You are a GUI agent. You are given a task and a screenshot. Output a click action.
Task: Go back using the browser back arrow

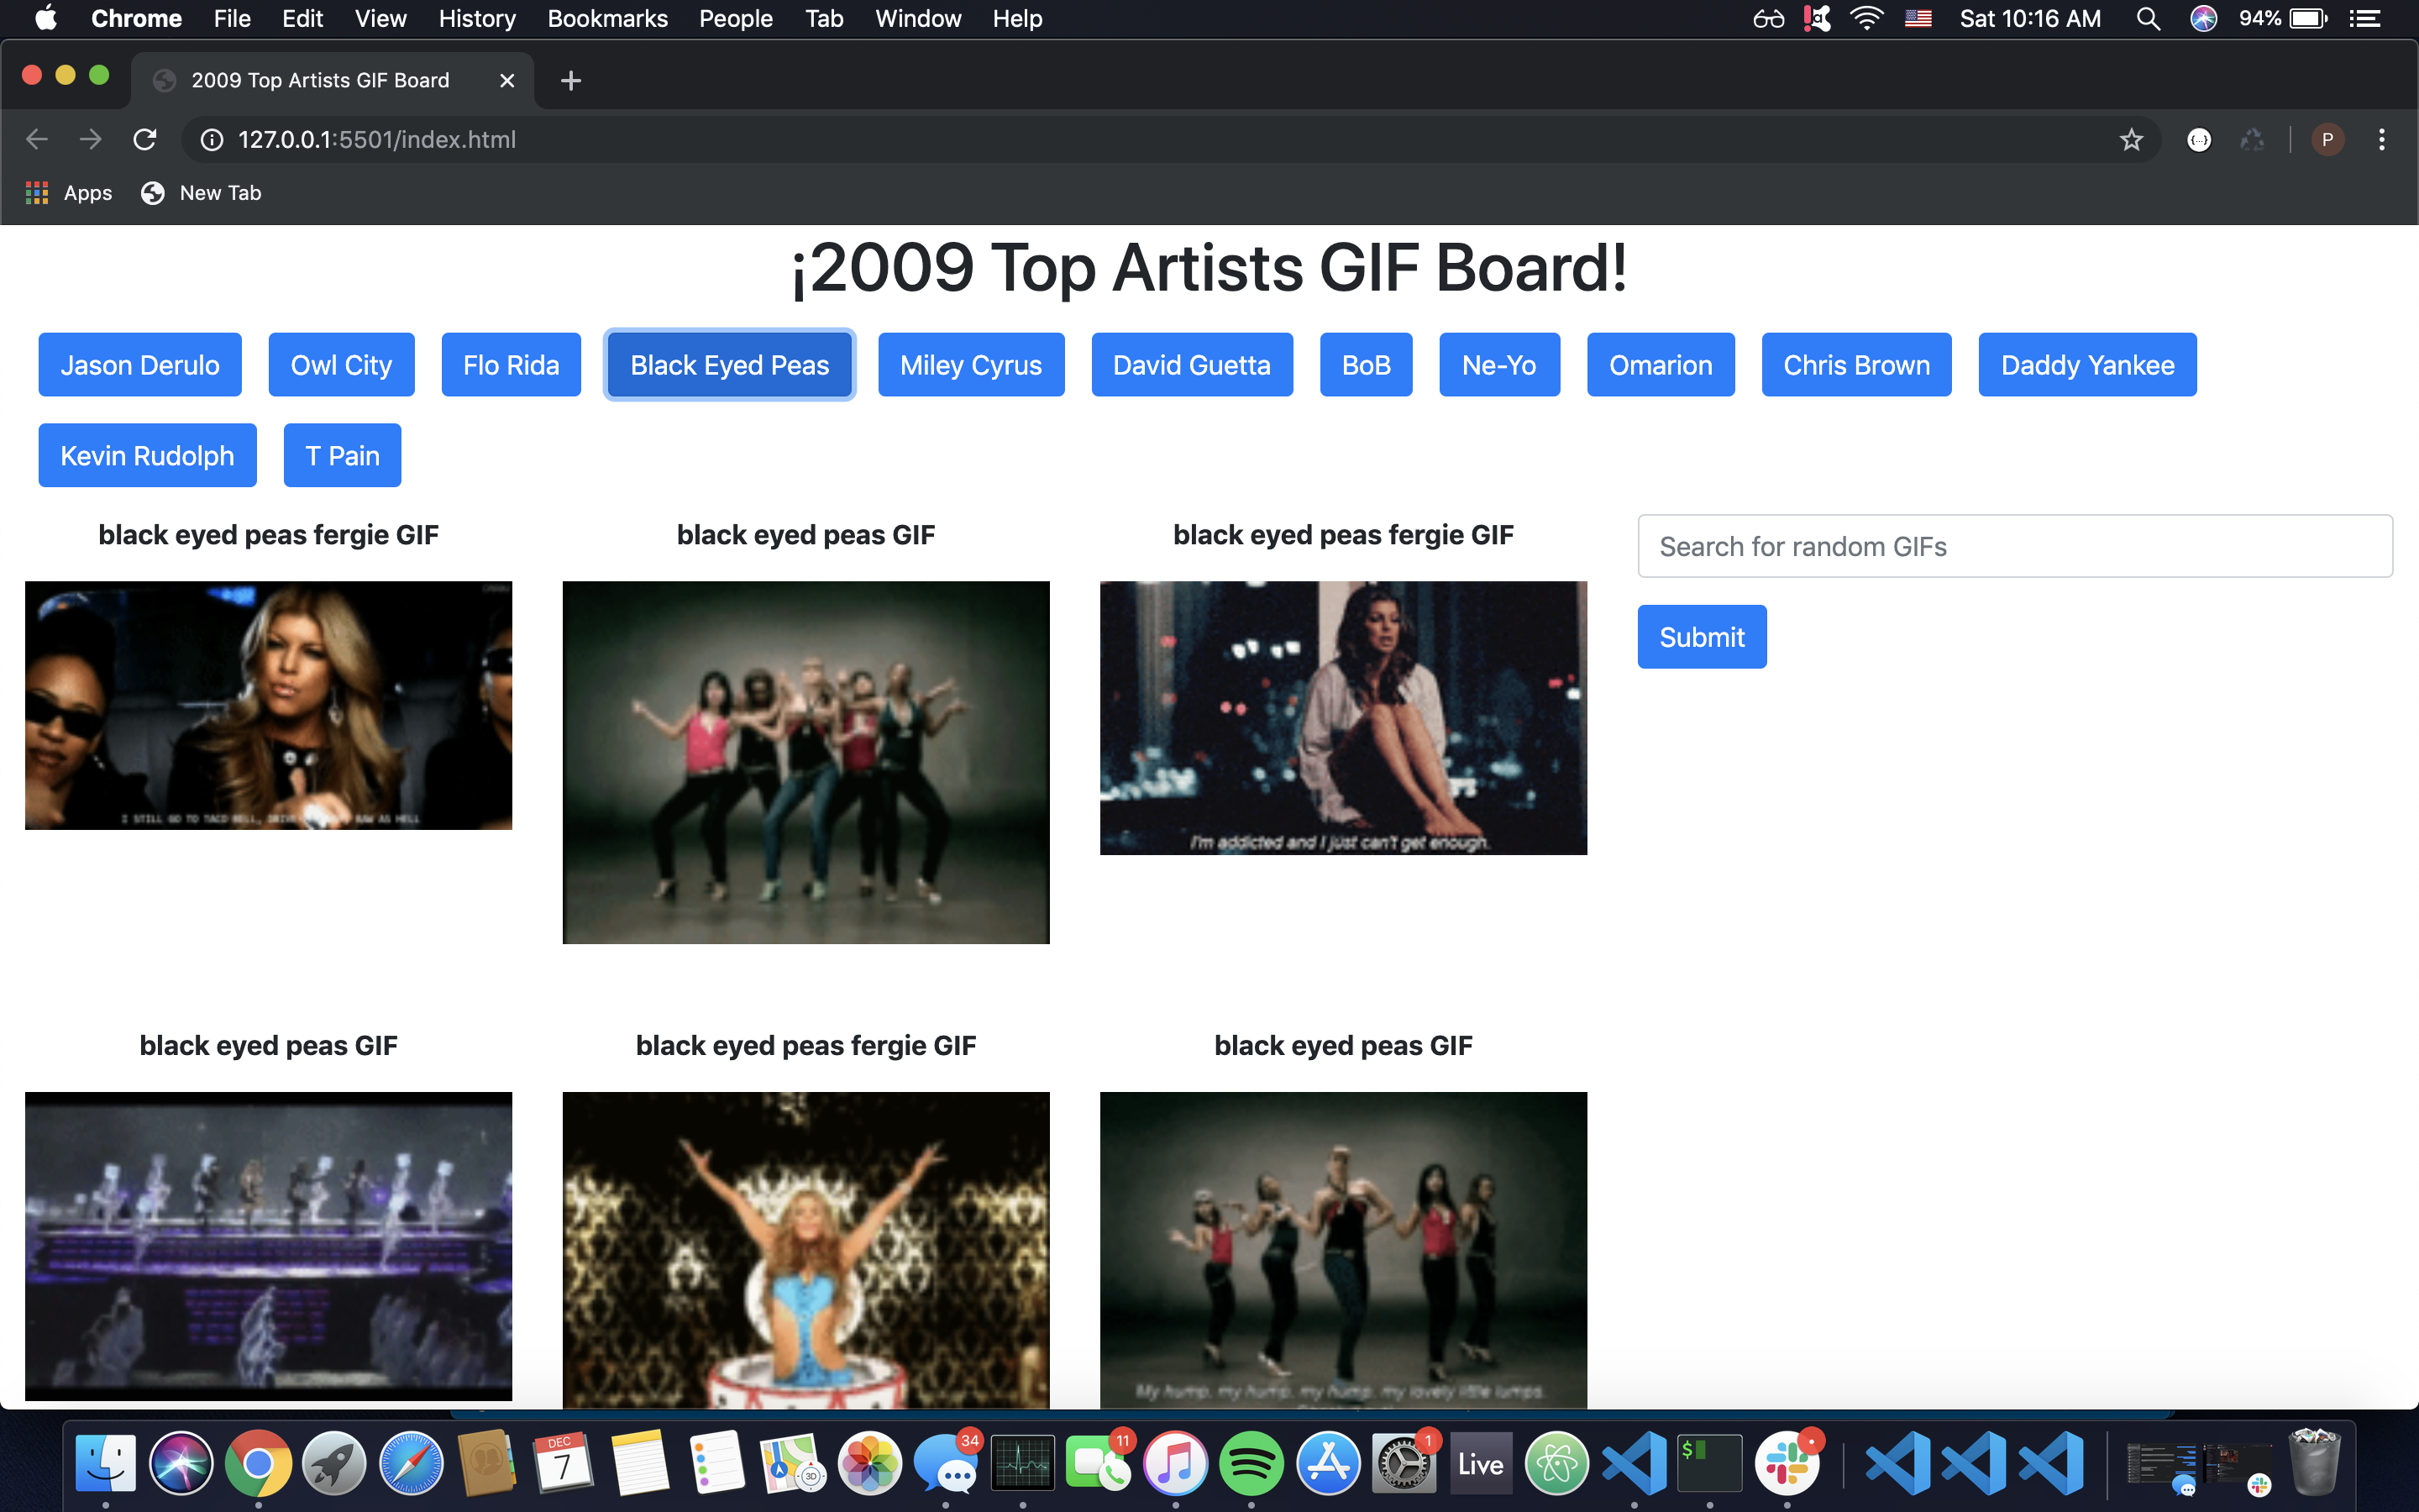click(x=37, y=139)
